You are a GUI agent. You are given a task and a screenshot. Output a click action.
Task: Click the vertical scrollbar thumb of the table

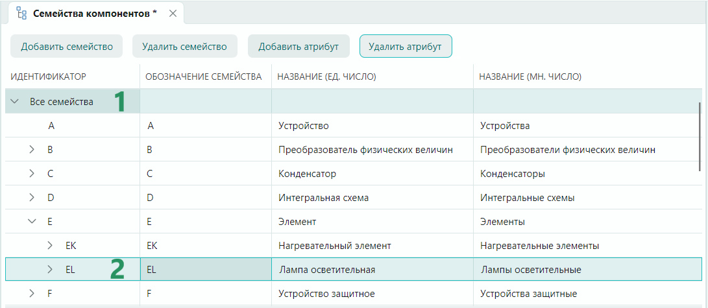[700, 136]
